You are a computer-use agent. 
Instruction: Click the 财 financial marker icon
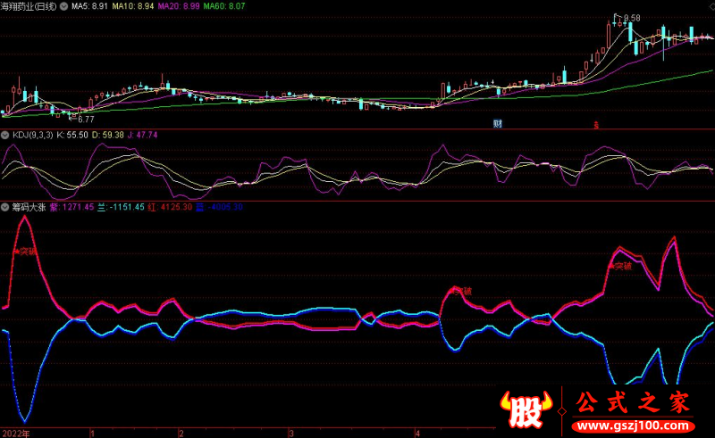pyautogui.click(x=498, y=123)
